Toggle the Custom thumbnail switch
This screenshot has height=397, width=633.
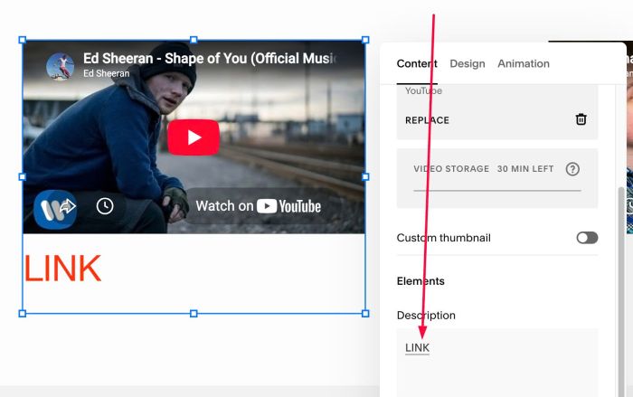pyautogui.click(x=587, y=238)
